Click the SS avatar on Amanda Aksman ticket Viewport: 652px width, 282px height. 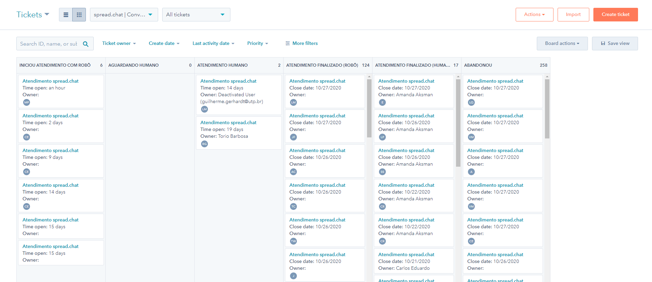(382, 172)
